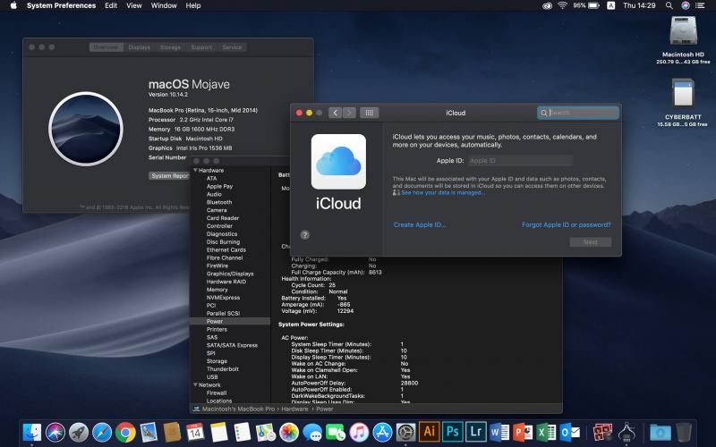The height and width of the screenshot is (447, 716).
Task: Open Microsoft Word from the Dock
Action: pyautogui.click(x=499, y=433)
